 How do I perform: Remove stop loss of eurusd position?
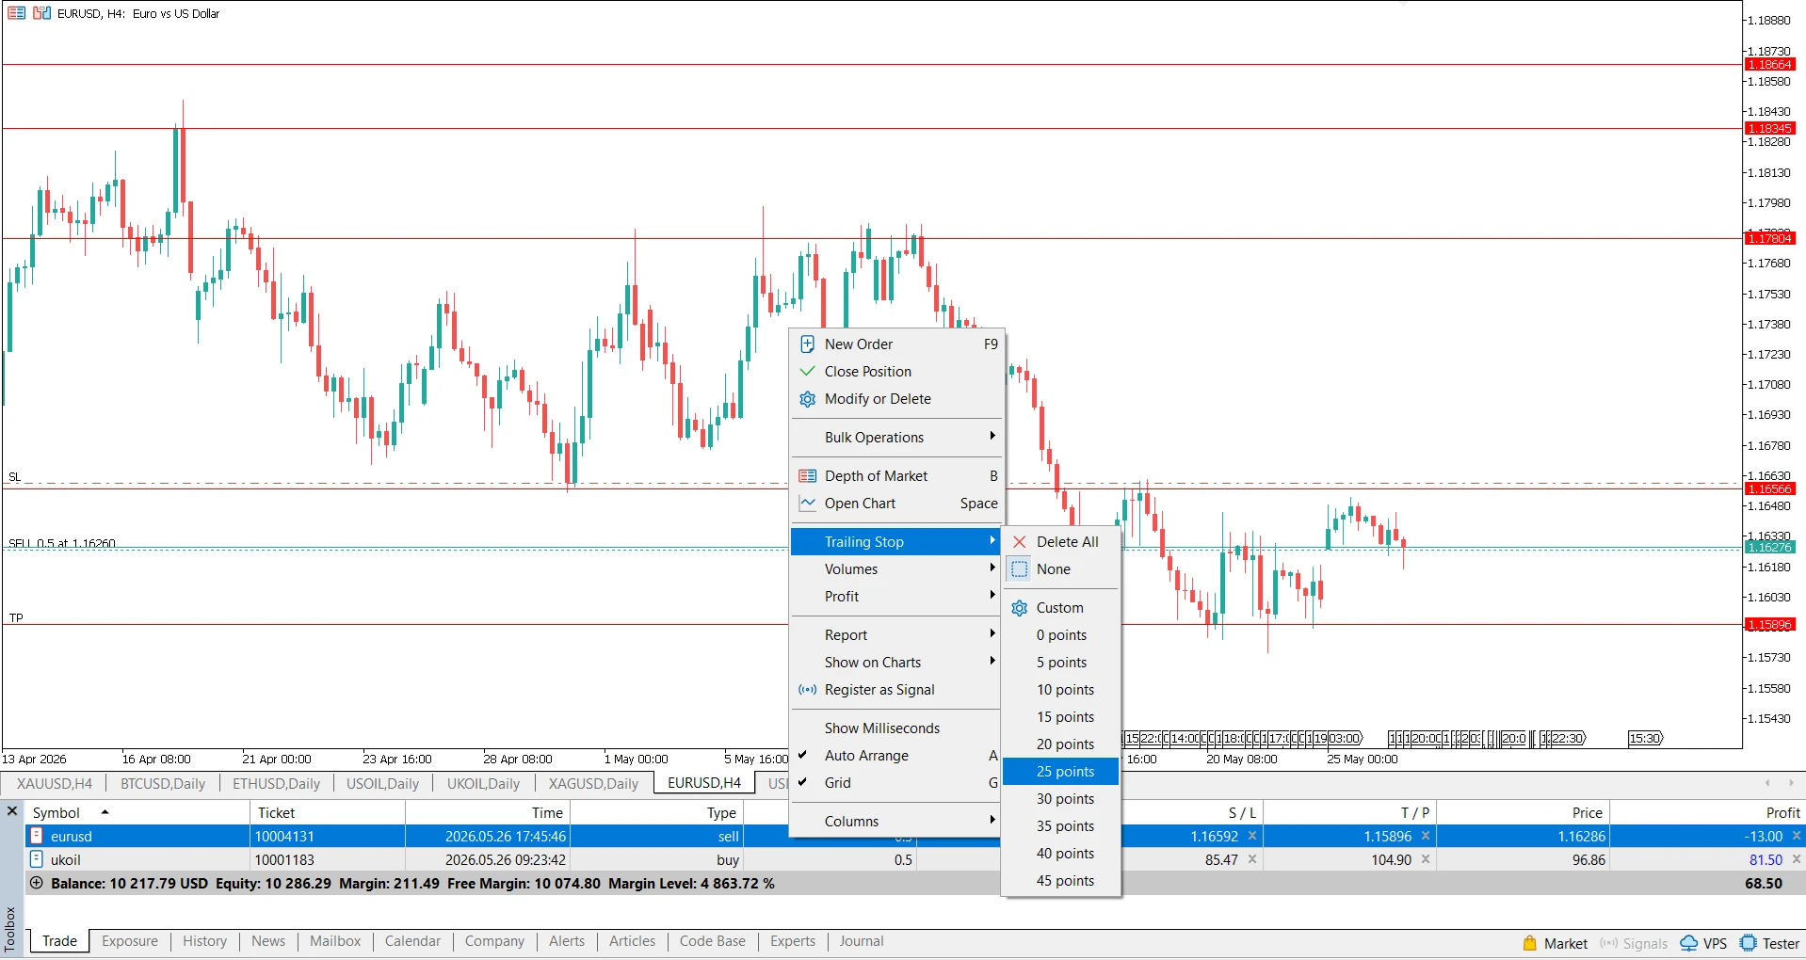[x=1252, y=836]
